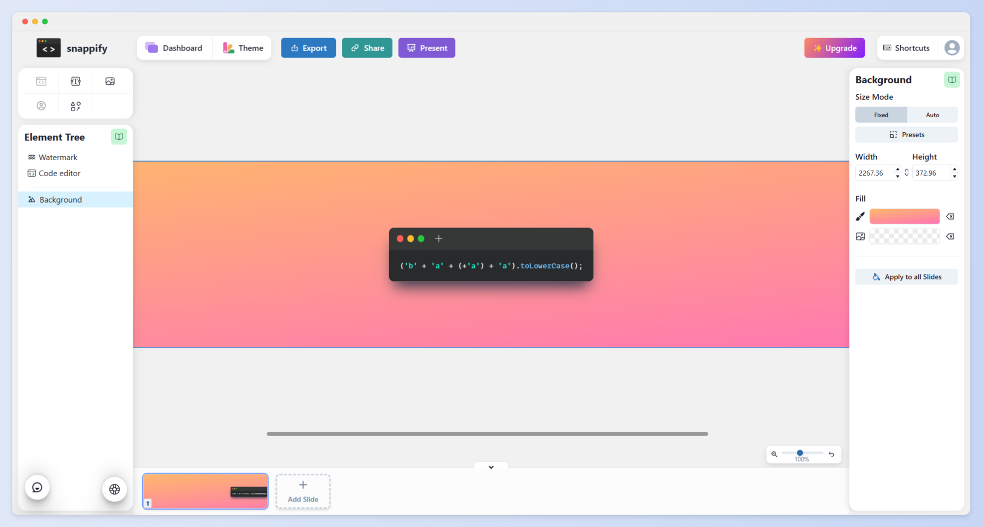The image size is (983, 527).
Task: Open the Theme menu
Action: point(243,48)
